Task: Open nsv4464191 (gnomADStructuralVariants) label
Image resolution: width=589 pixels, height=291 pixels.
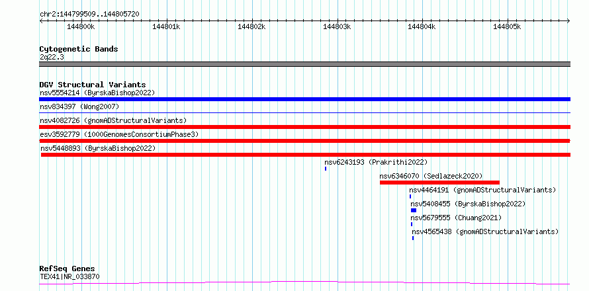Action: [482, 190]
